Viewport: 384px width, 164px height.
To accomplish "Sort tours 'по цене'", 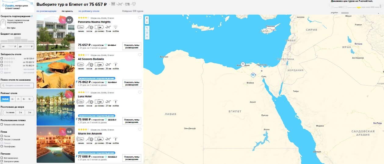I will [67, 11].
